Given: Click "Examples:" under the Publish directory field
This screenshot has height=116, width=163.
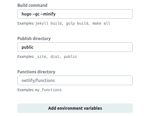Looking at the screenshot, I should pyautogui.click(x=26, y=57).
